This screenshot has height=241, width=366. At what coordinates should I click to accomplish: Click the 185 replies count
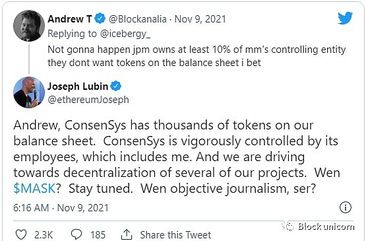pos(98,234)
